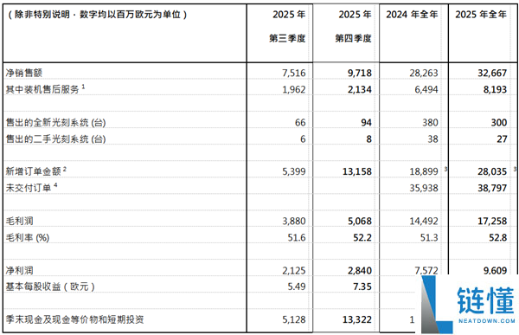Image resolution: width=519 pixels, height=335 pixels.
Task: Click service value 6,494
Action: pos(426,89)
